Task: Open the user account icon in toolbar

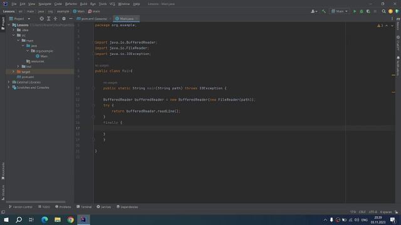Action: pyautogui.click(x=314, y=11)
